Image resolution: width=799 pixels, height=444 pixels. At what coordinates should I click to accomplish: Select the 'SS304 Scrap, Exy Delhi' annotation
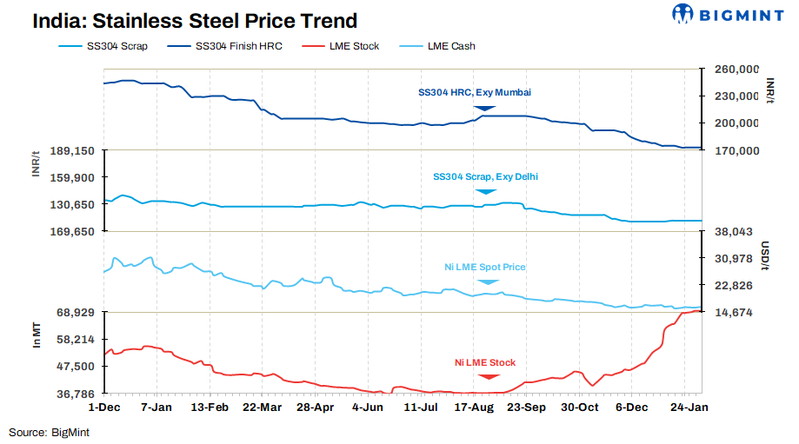coord(485,176)
